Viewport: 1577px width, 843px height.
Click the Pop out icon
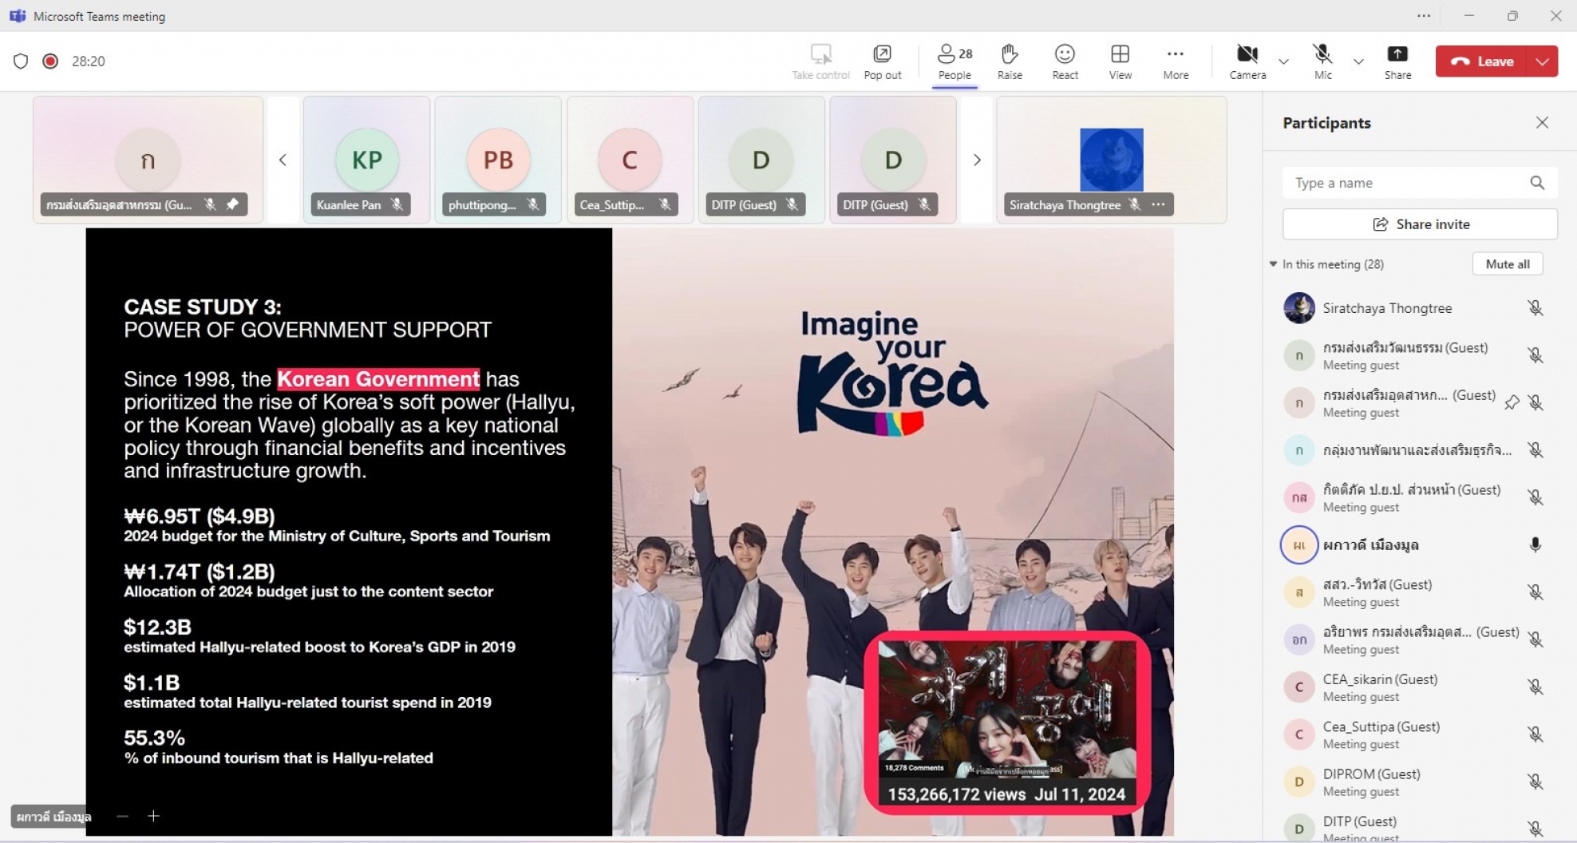pyautogui.click(x=882, y=61)
